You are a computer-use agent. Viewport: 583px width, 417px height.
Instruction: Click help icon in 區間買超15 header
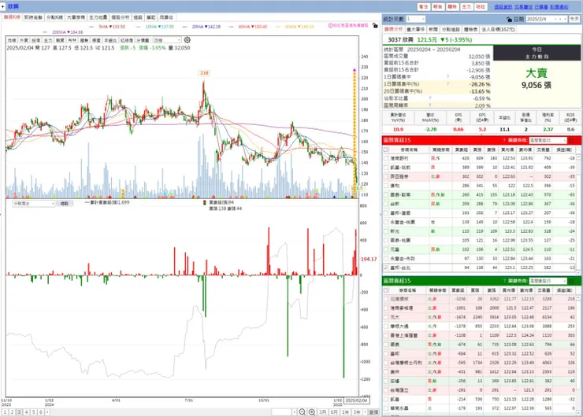point(504,140)
